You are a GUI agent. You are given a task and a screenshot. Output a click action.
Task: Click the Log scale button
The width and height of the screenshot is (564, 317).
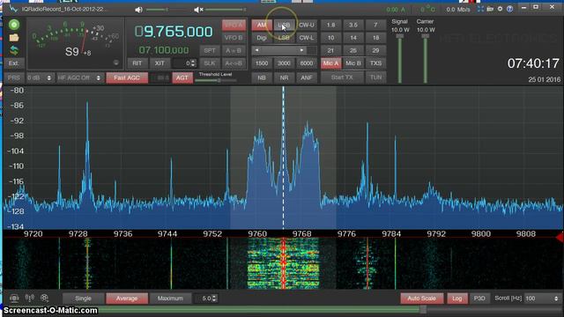[457, 299]
